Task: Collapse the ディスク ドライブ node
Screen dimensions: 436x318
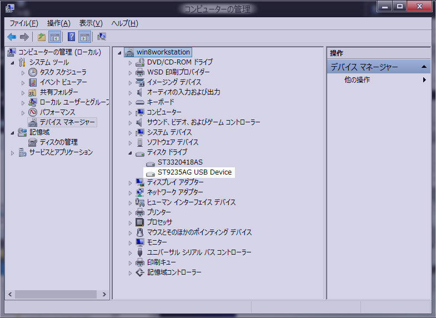Action: [130, 153]
